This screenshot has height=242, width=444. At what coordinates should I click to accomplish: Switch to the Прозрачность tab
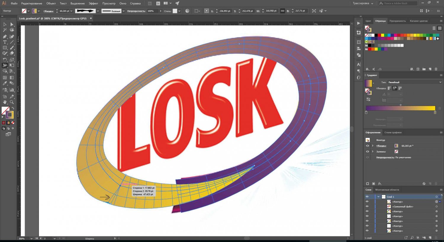pos(398,21)
